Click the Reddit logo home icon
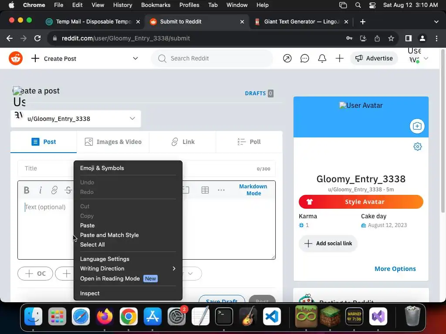Image resolution: width=446 pixels, height=334 pixels. 16,58
